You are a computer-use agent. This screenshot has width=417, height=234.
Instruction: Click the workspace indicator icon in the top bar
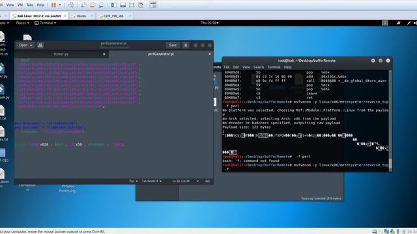coord(385,23)
